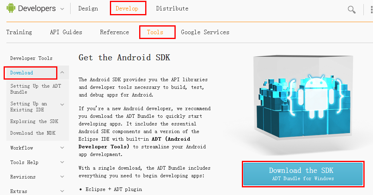Open Setting Up an Existing IDE
The image size is (373, 195).
[x=28, y=107]
